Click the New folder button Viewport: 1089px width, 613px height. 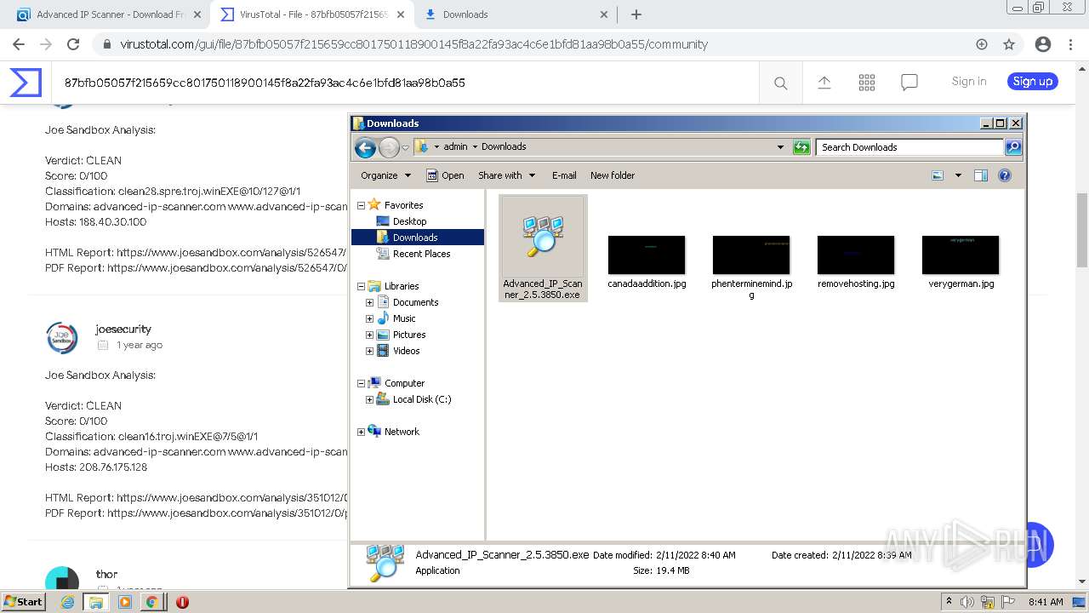click(x=613, y=175)
